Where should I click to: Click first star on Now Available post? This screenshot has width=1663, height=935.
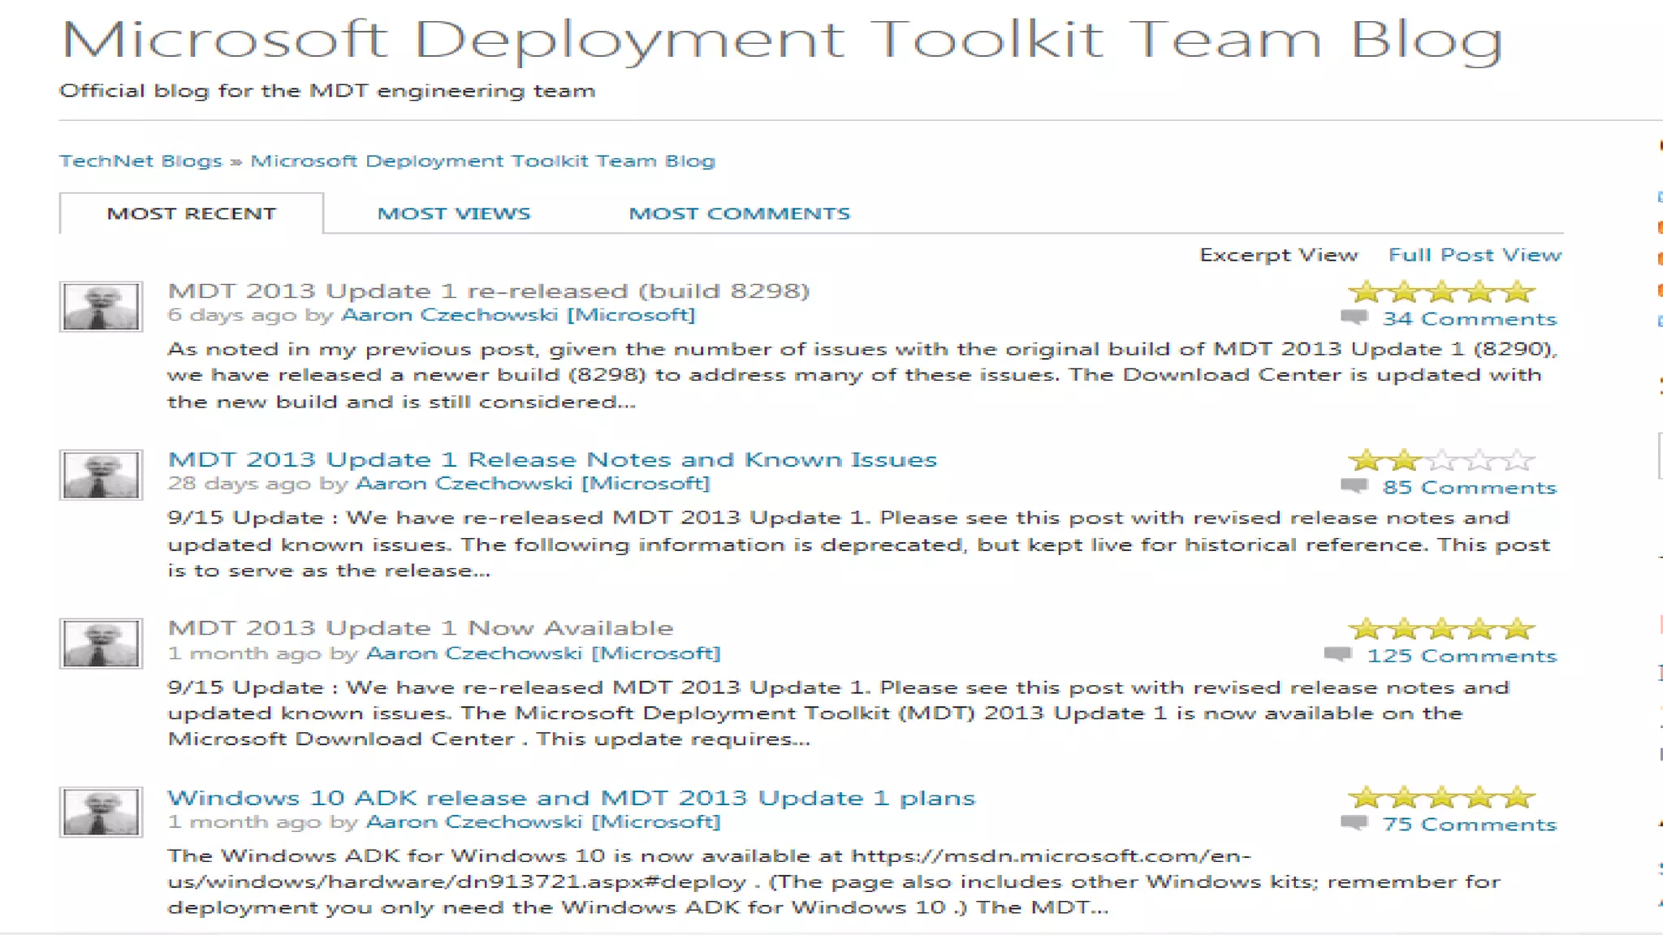pyautogui.click(x=1367, y=628)
